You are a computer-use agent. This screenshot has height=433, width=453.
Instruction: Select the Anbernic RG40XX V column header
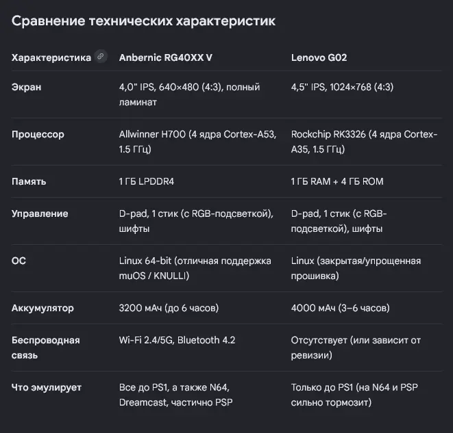[x=166, y=57]
